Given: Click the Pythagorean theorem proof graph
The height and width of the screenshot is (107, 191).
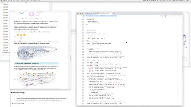Looking at the screenshot, I should (x=37, y=79).
